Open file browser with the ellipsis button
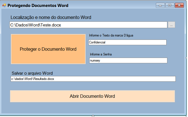188x117 pixels. click(x=172, y=25)
